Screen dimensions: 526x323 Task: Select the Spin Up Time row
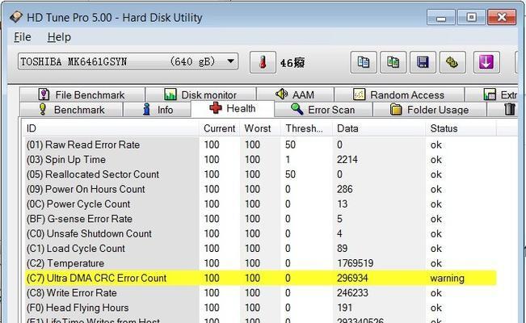point(261,159)
